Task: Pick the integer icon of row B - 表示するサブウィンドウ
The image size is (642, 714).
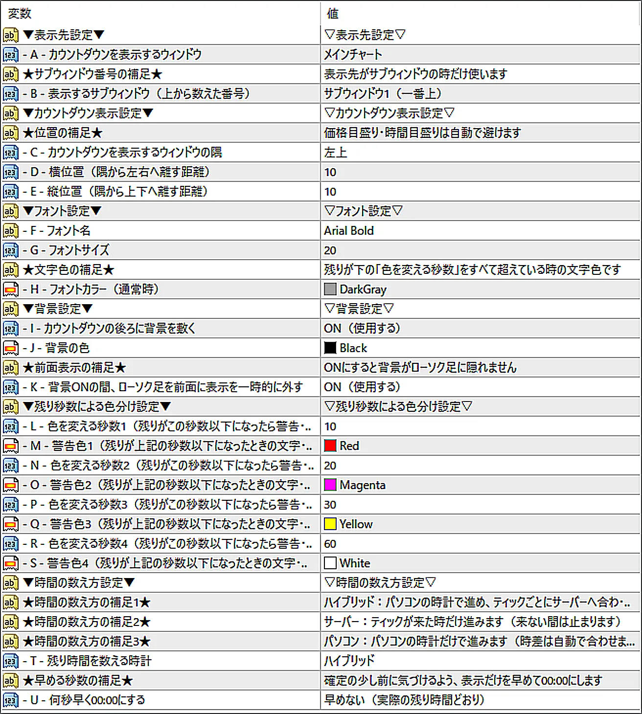Action: [x=11, y=94]
